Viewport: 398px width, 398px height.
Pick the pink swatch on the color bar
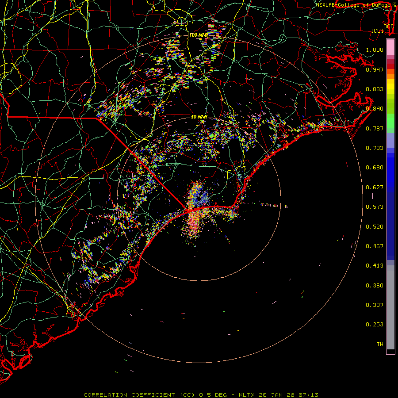(390, 47)
